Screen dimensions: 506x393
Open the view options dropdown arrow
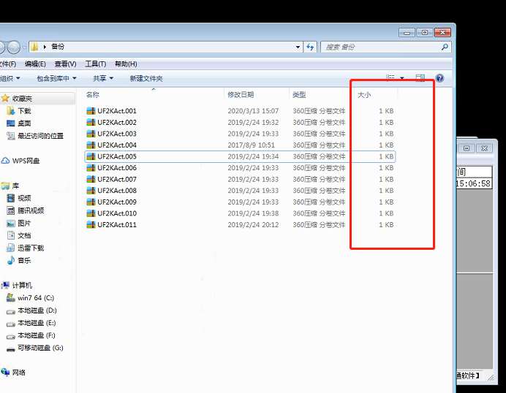401,78
